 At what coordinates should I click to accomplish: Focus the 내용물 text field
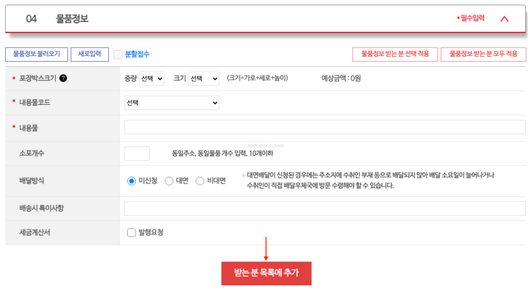pos(325,127)
